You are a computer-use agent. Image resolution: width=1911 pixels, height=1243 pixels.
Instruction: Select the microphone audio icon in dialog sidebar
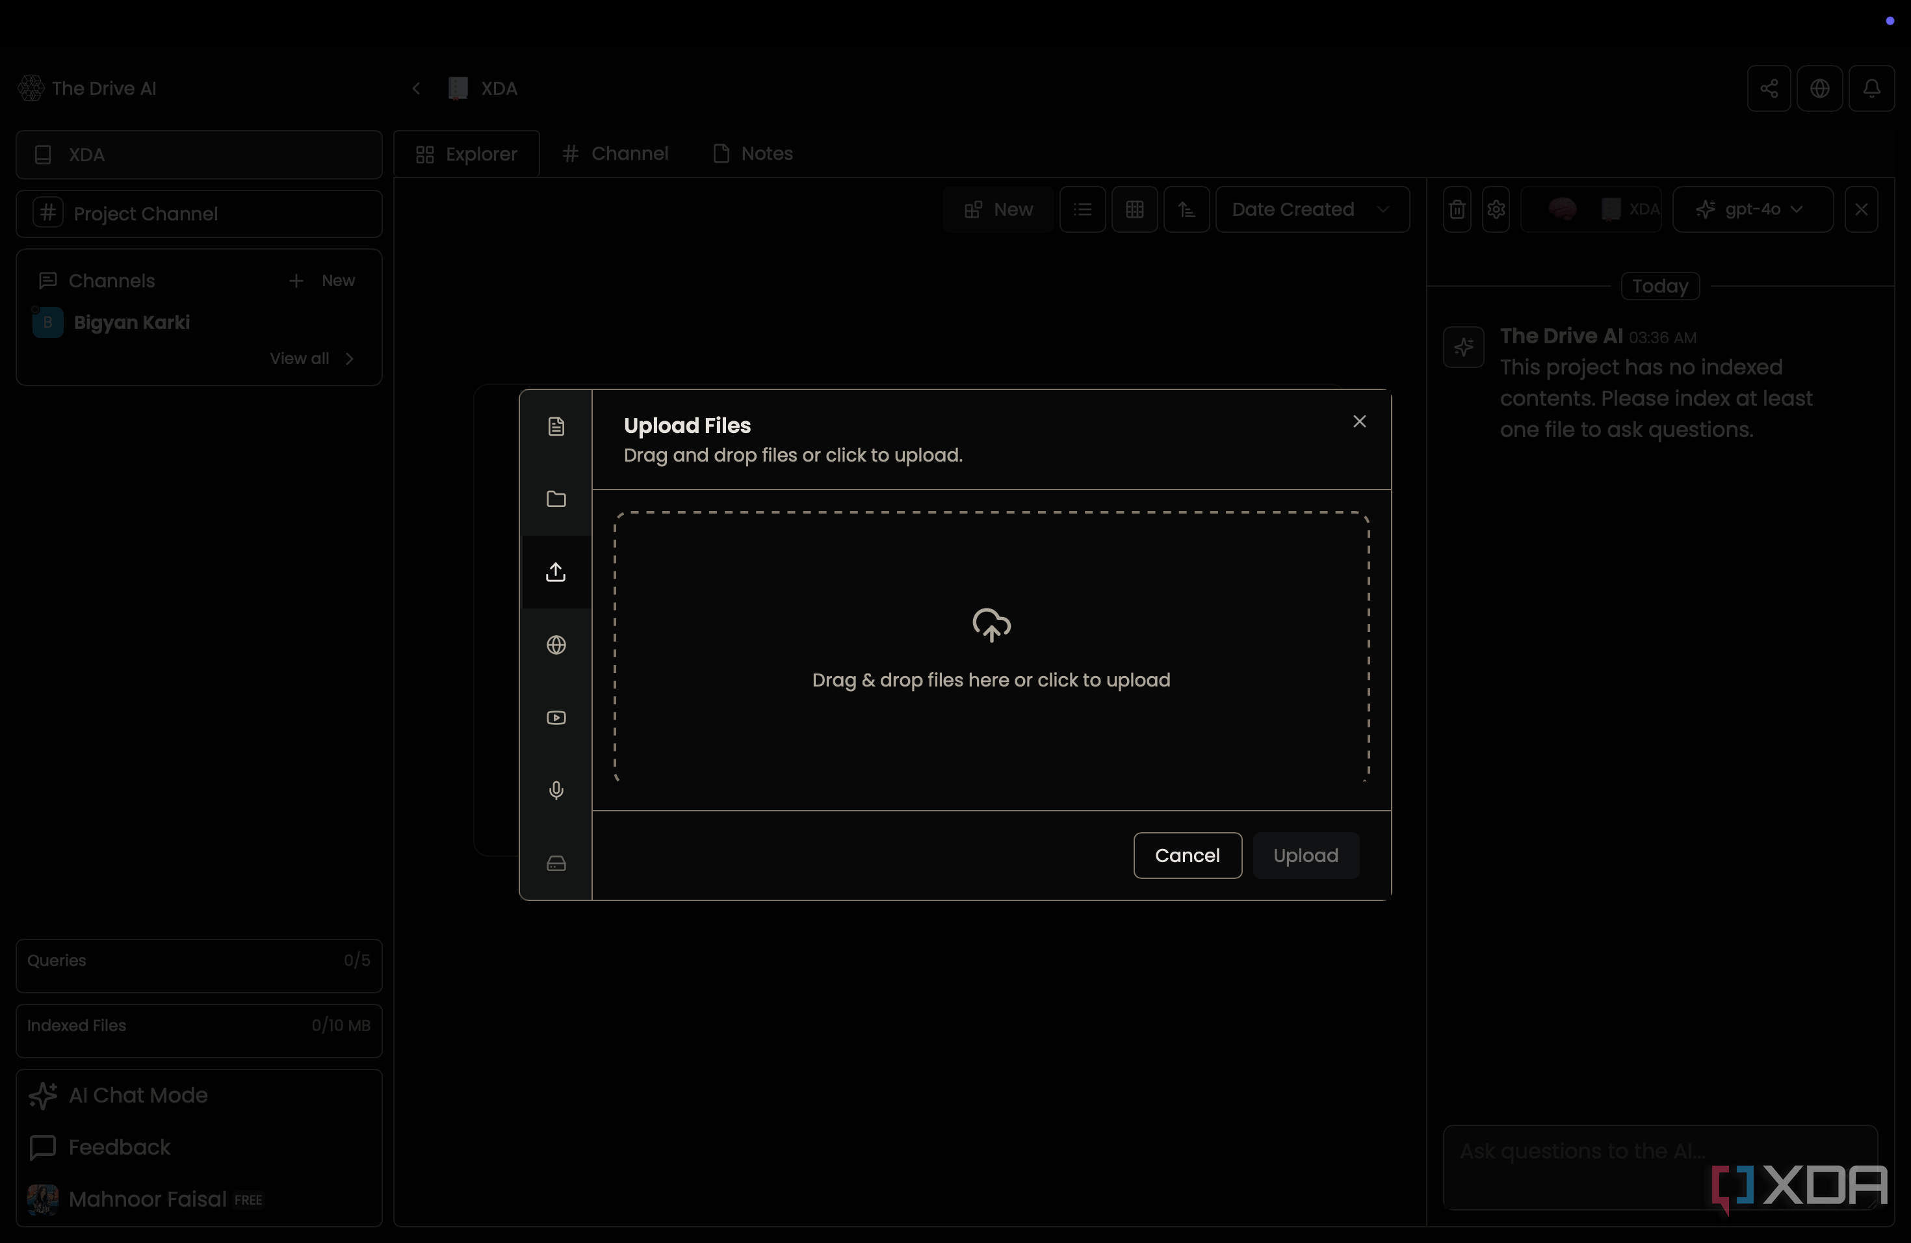tap(556, 790)
